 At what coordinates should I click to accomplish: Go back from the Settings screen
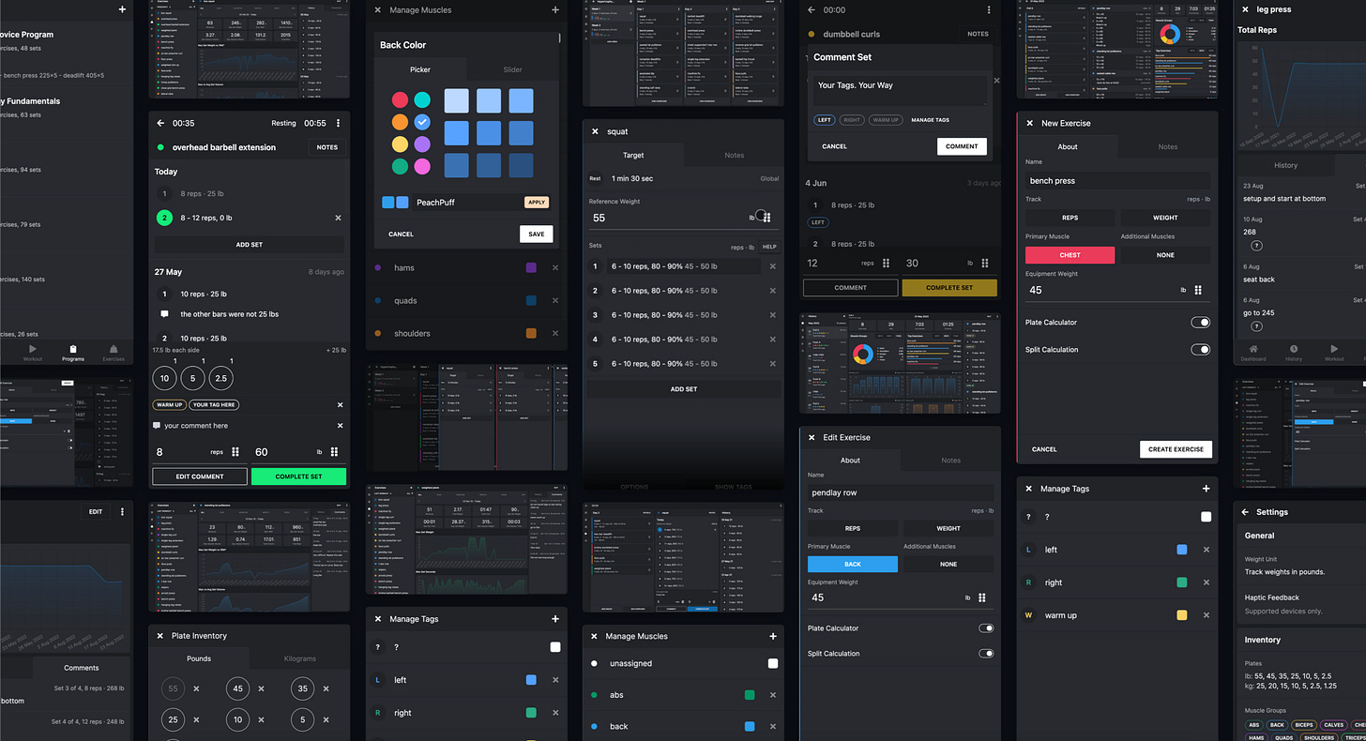(x=1246, y=512)
